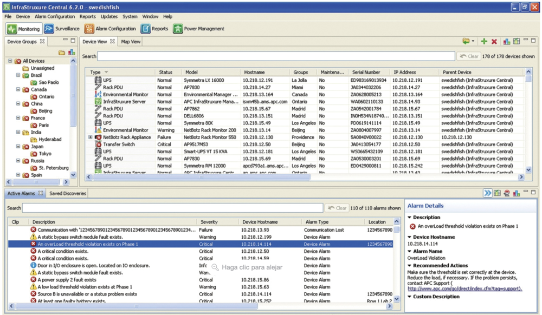This screenshot has width=542, height=315.
Task: Select the St. Petersburg group
Action: 54,168
